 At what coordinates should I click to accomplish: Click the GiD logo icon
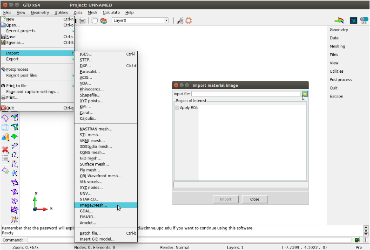click(354, 21)
